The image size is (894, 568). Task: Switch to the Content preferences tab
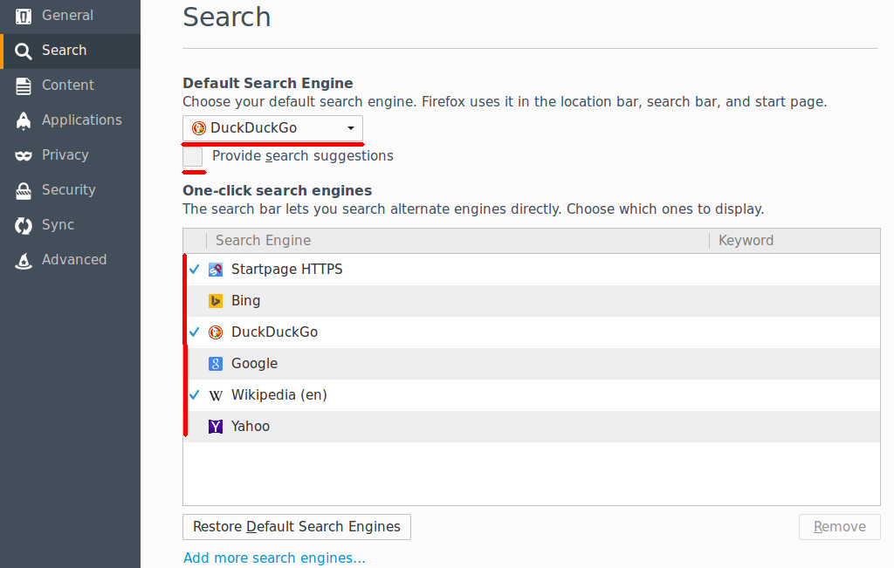(70, 86)
